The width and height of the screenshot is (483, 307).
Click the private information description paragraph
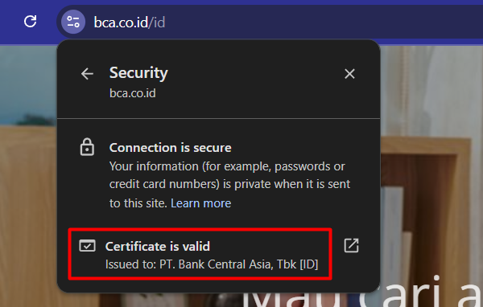pyautogui.click(x=229, y=185)
